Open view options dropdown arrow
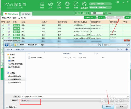The image size is (131, 109). [x=121, y=49]
